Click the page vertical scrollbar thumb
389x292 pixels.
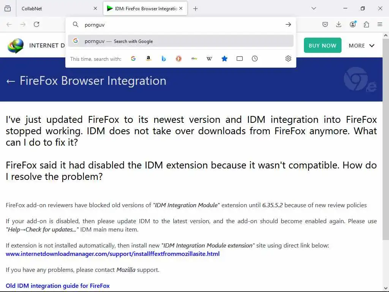pos(386,138)
